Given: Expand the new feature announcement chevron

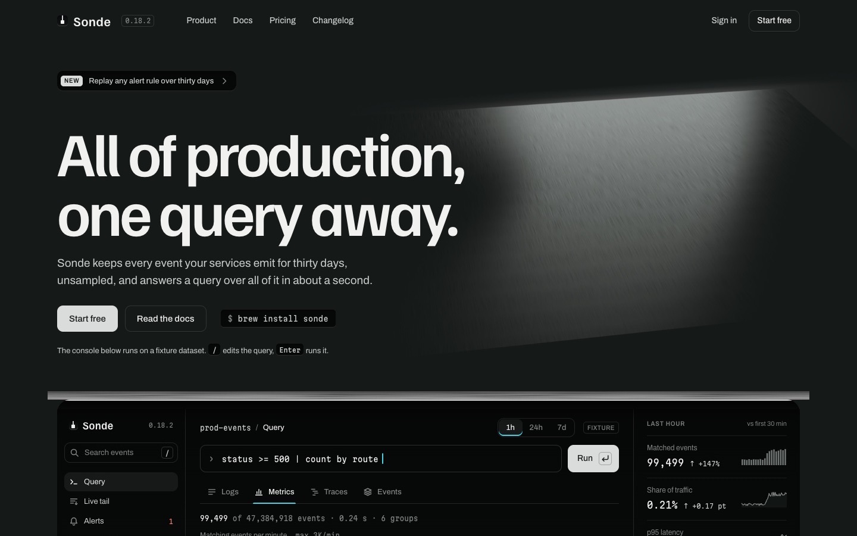Looking at the screenshot, I should coord(224,81).
